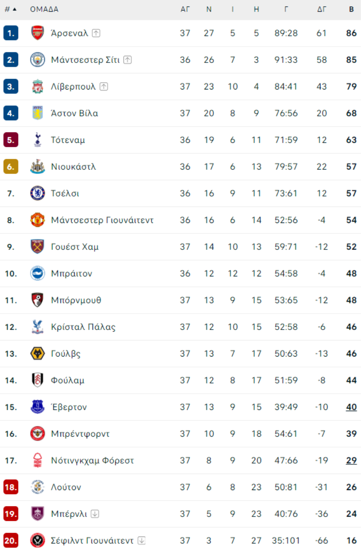The height and width of the screenshot is (549, 361).
Task: Click the Nottingham Forest tree crest
Action: 37,460
